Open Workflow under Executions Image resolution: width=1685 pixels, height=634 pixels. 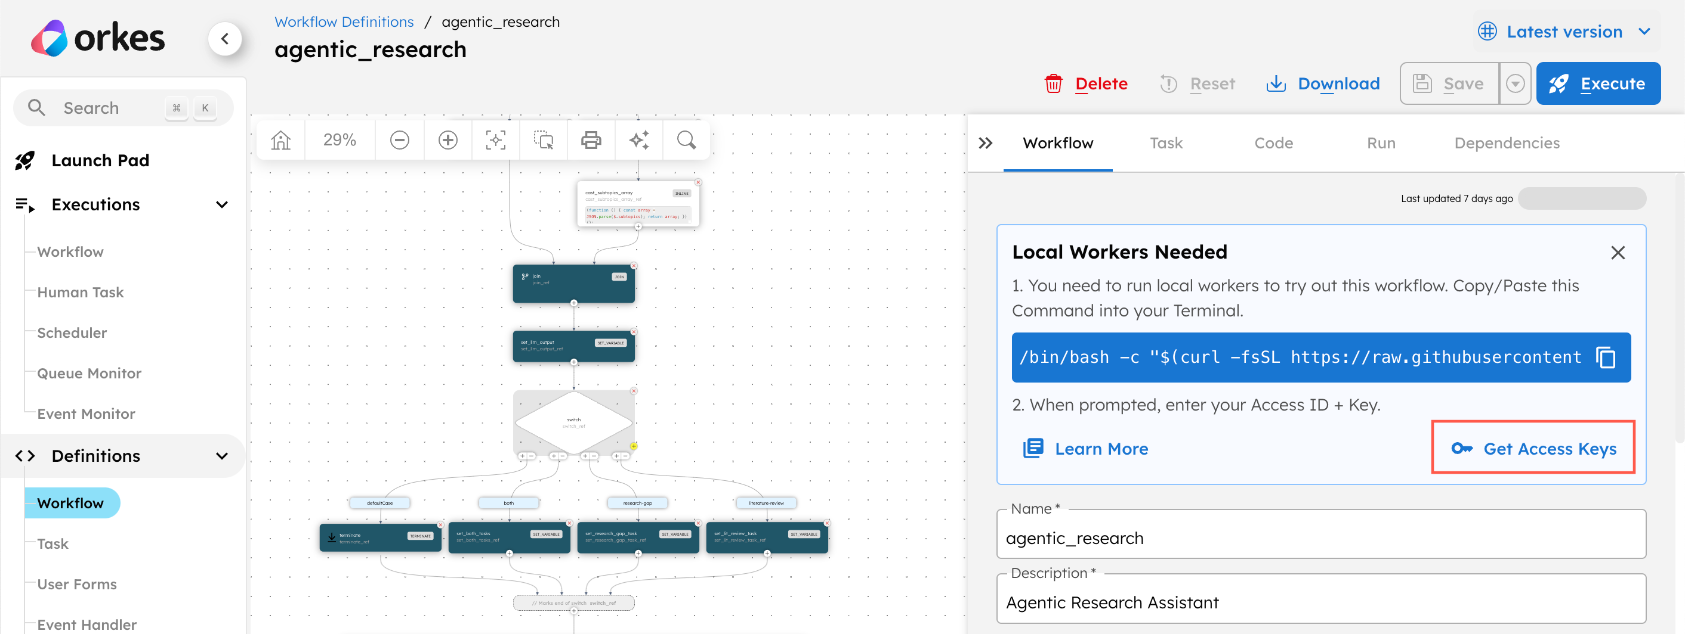(x=70, y=252)
